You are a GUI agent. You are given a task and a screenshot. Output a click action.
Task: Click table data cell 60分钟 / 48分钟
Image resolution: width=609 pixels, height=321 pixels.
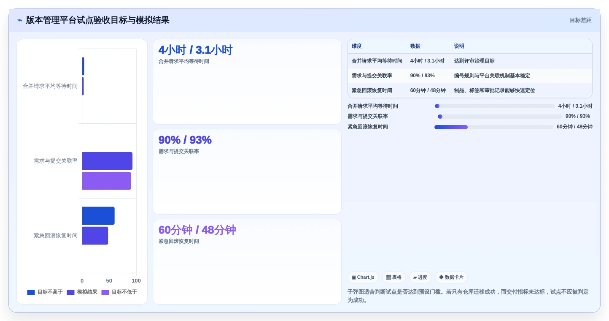pos(428,90)
